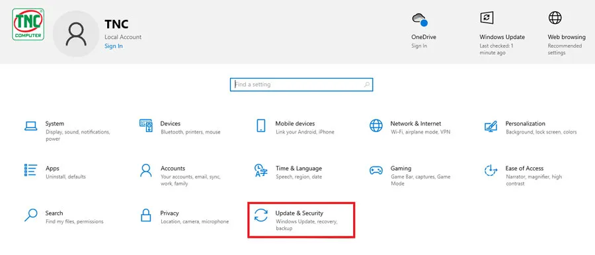The height and width of the screenshot is (255, 595).
Task: Click 'Display, sound, notifications, power' description
Action: click(x=77, y=135)
